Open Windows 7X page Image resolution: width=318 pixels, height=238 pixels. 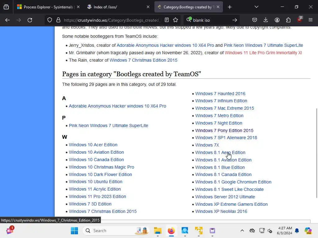pos(207,145)
